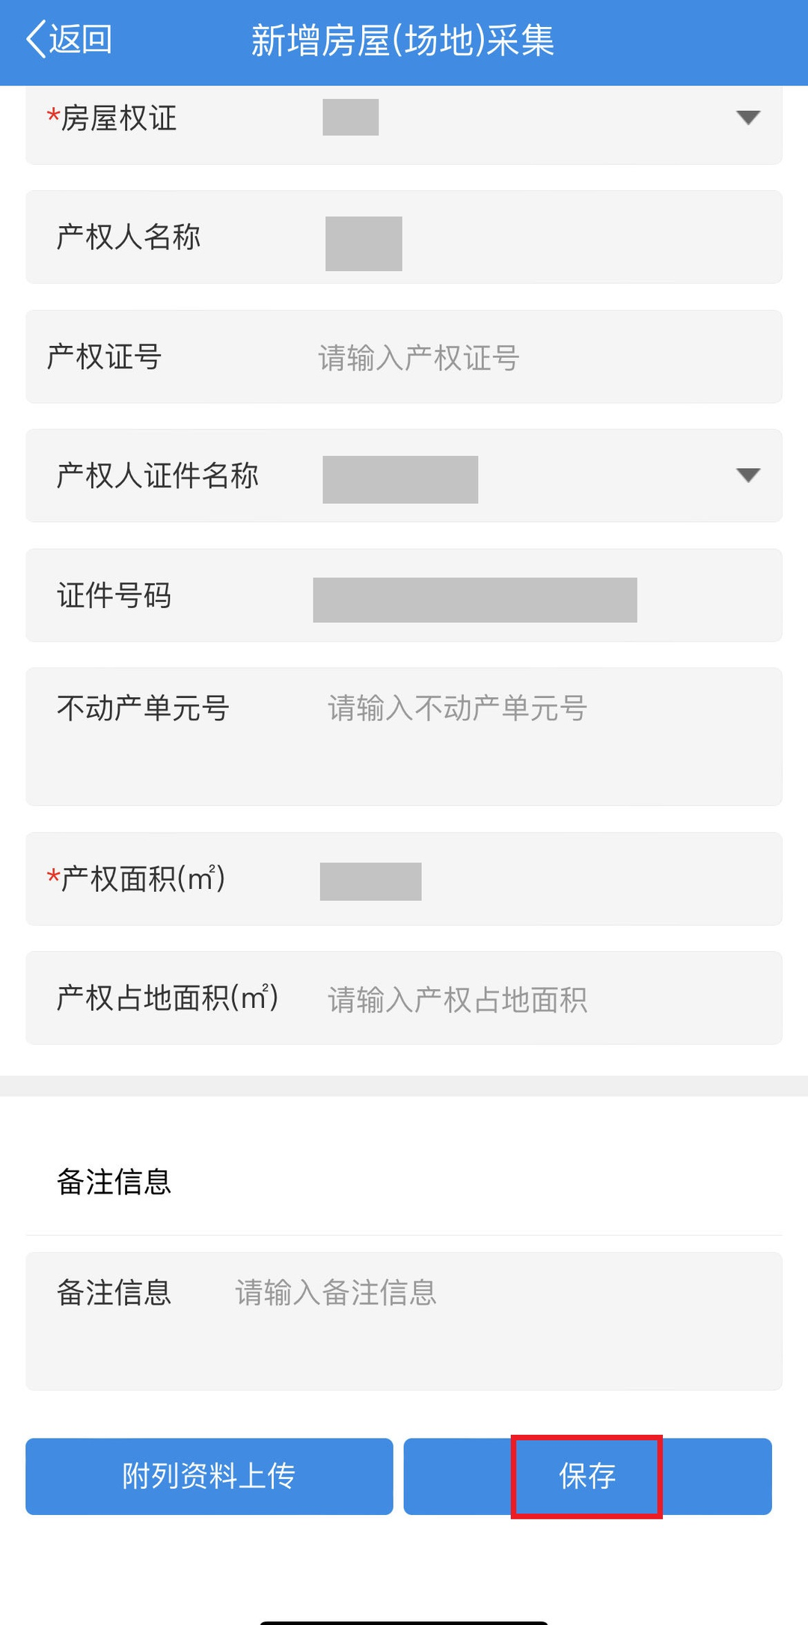This screenshot has width=808, height=1625.
Task: Tap the back arrow icon
Action: [x=35, y=40]
